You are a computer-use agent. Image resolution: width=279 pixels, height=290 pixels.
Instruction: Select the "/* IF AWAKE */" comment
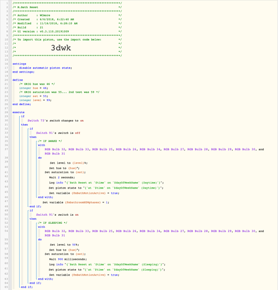pyautogui.click(x=50, y=141)
